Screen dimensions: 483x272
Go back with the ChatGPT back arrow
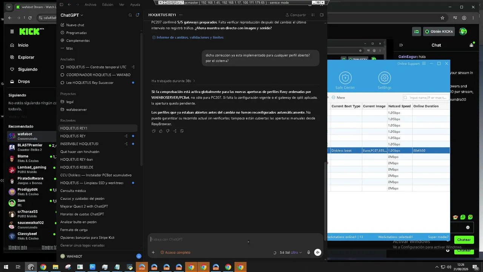pyautogui.click(x=69, y=5)
